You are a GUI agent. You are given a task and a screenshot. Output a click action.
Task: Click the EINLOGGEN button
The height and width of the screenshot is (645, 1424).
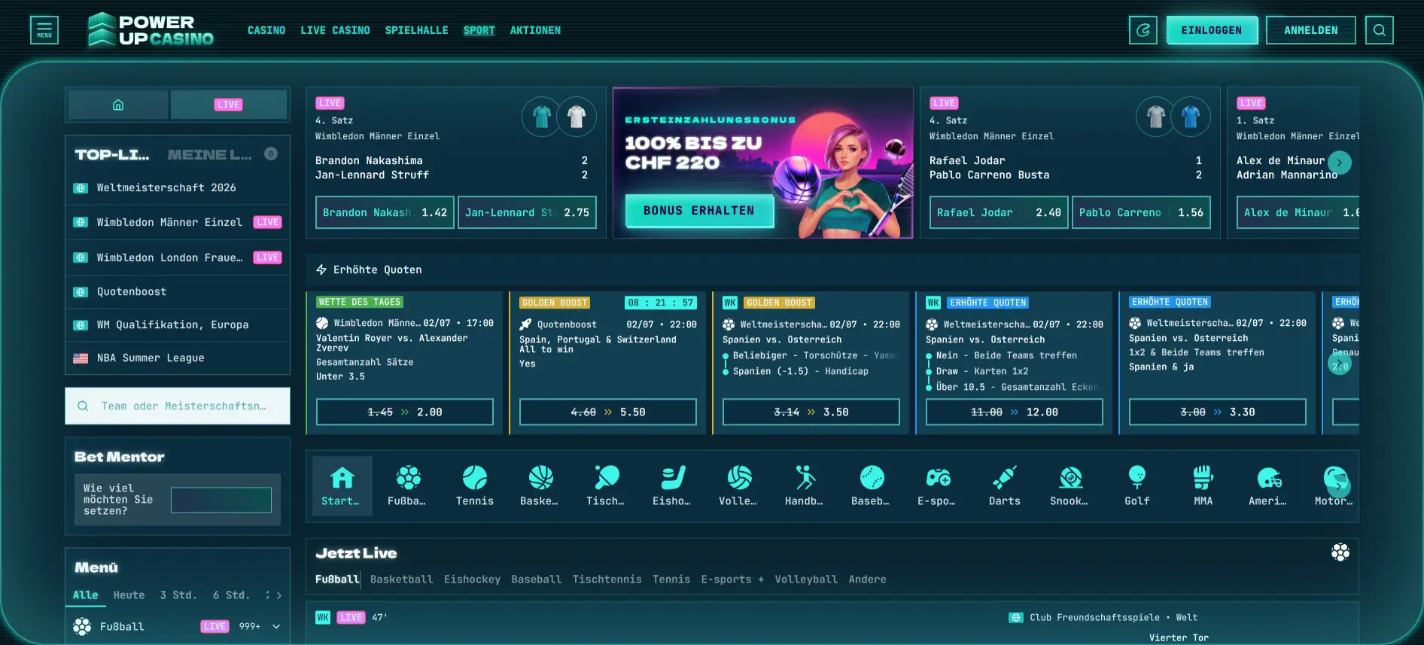(x=1212, y=30)
